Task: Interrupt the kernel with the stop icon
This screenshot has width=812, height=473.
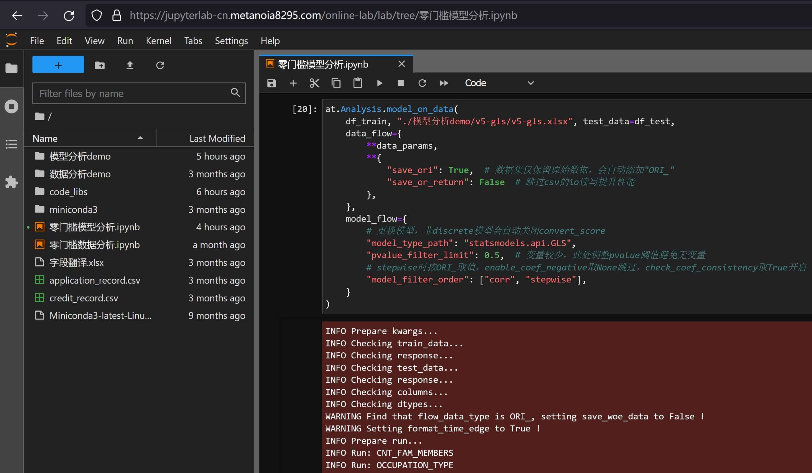Action: pos(401,83)
